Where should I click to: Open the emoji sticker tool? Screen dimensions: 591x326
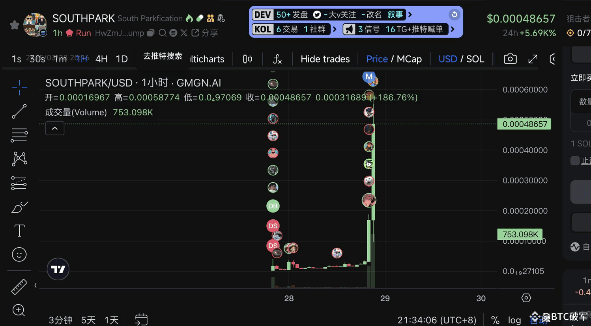[19, 255]
